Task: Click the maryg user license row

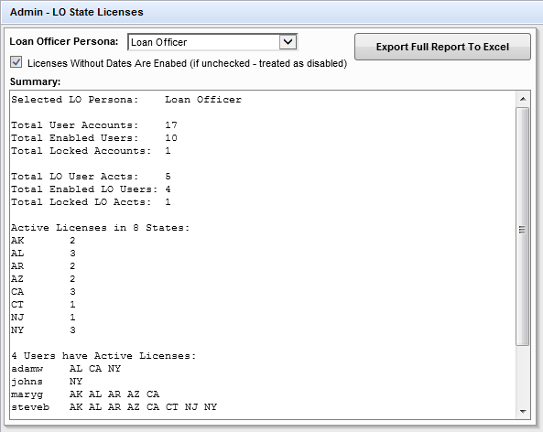Action: pyautogui.click(x=85, y=394)
